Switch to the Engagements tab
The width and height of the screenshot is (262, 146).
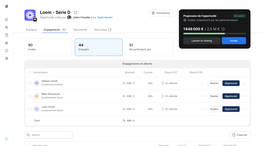pos(55,30)
